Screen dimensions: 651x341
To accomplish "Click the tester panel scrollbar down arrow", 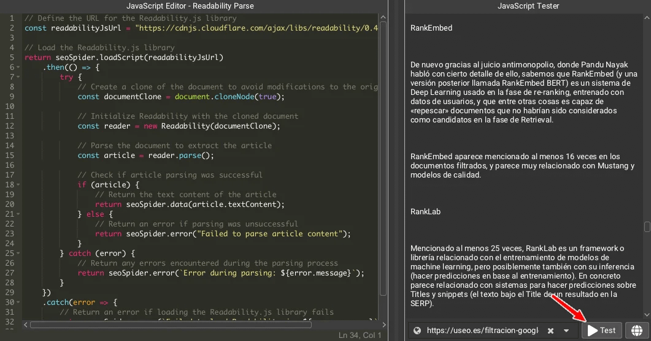I will pos(647,315).
